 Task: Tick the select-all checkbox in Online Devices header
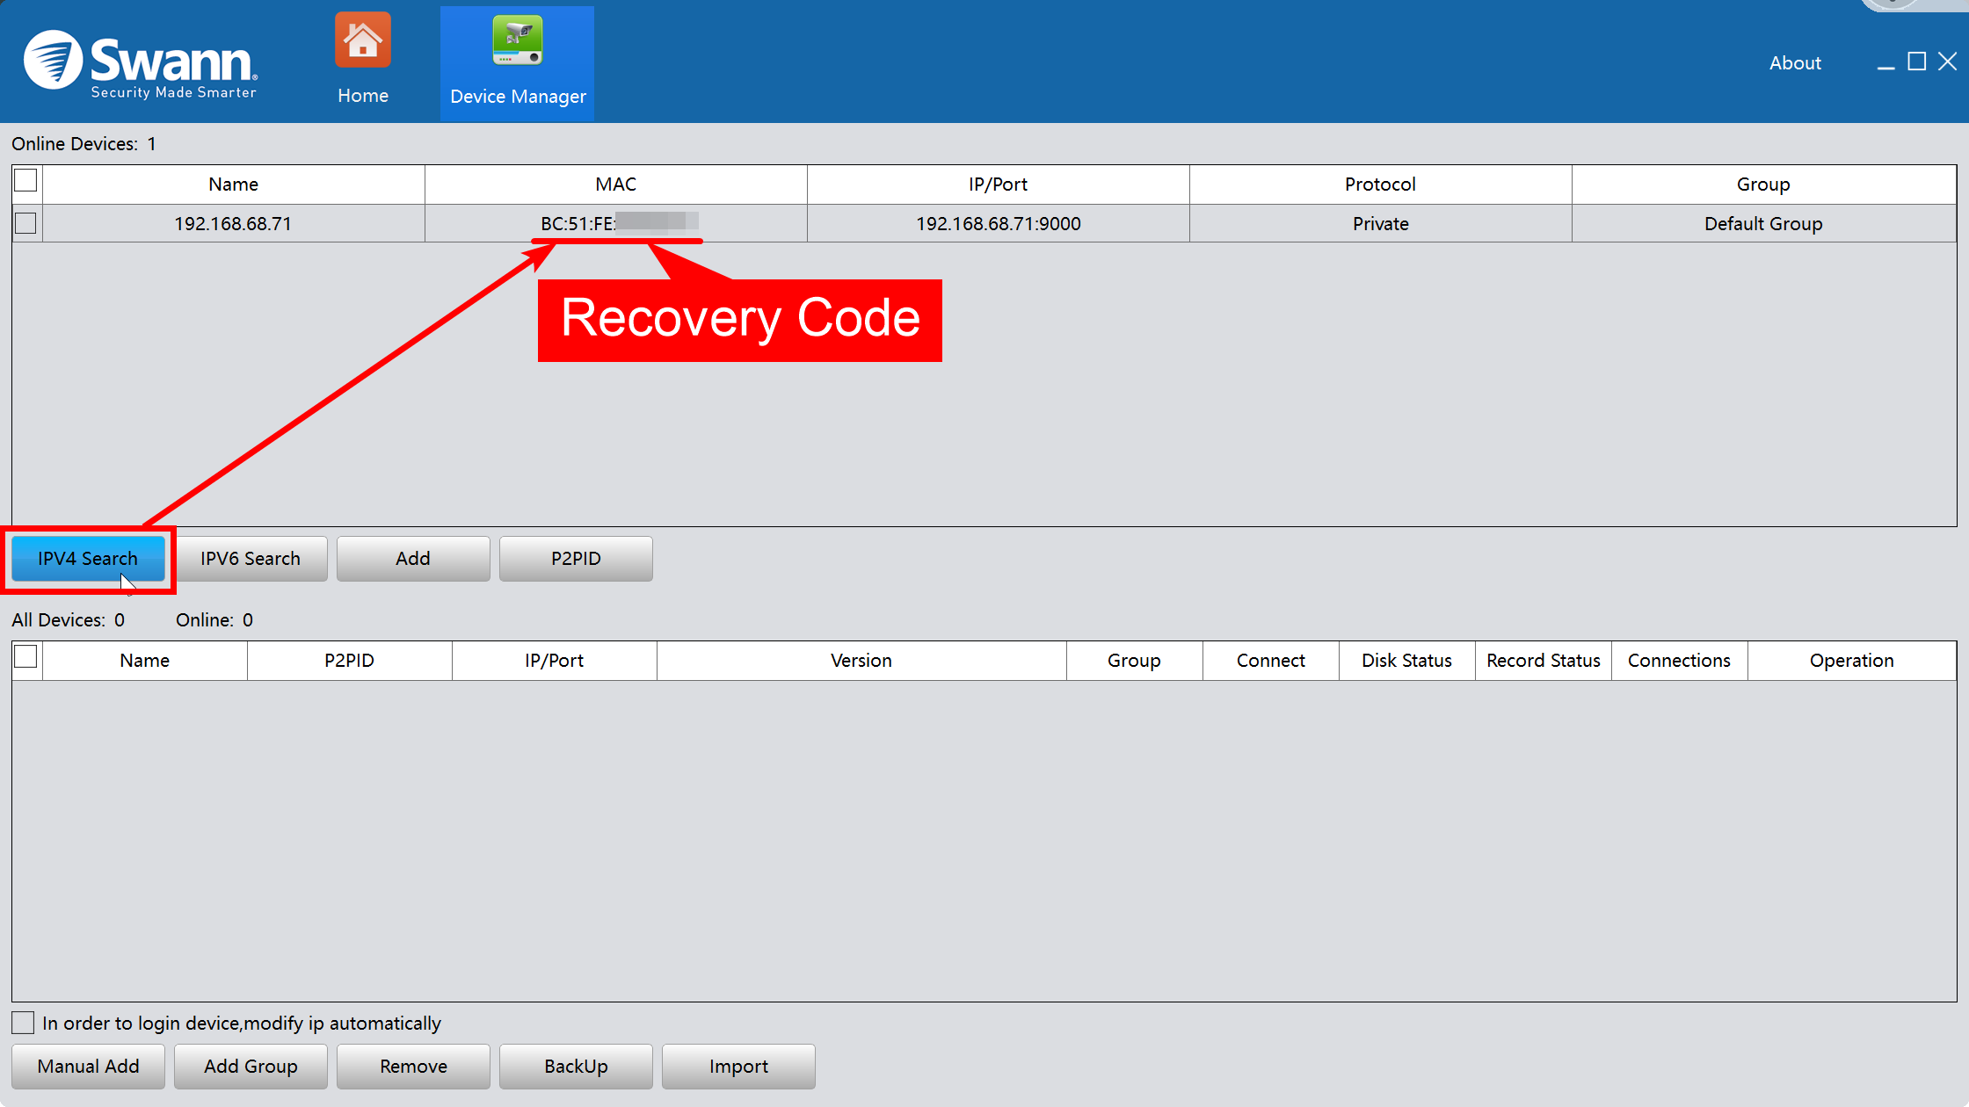(26, 181)
